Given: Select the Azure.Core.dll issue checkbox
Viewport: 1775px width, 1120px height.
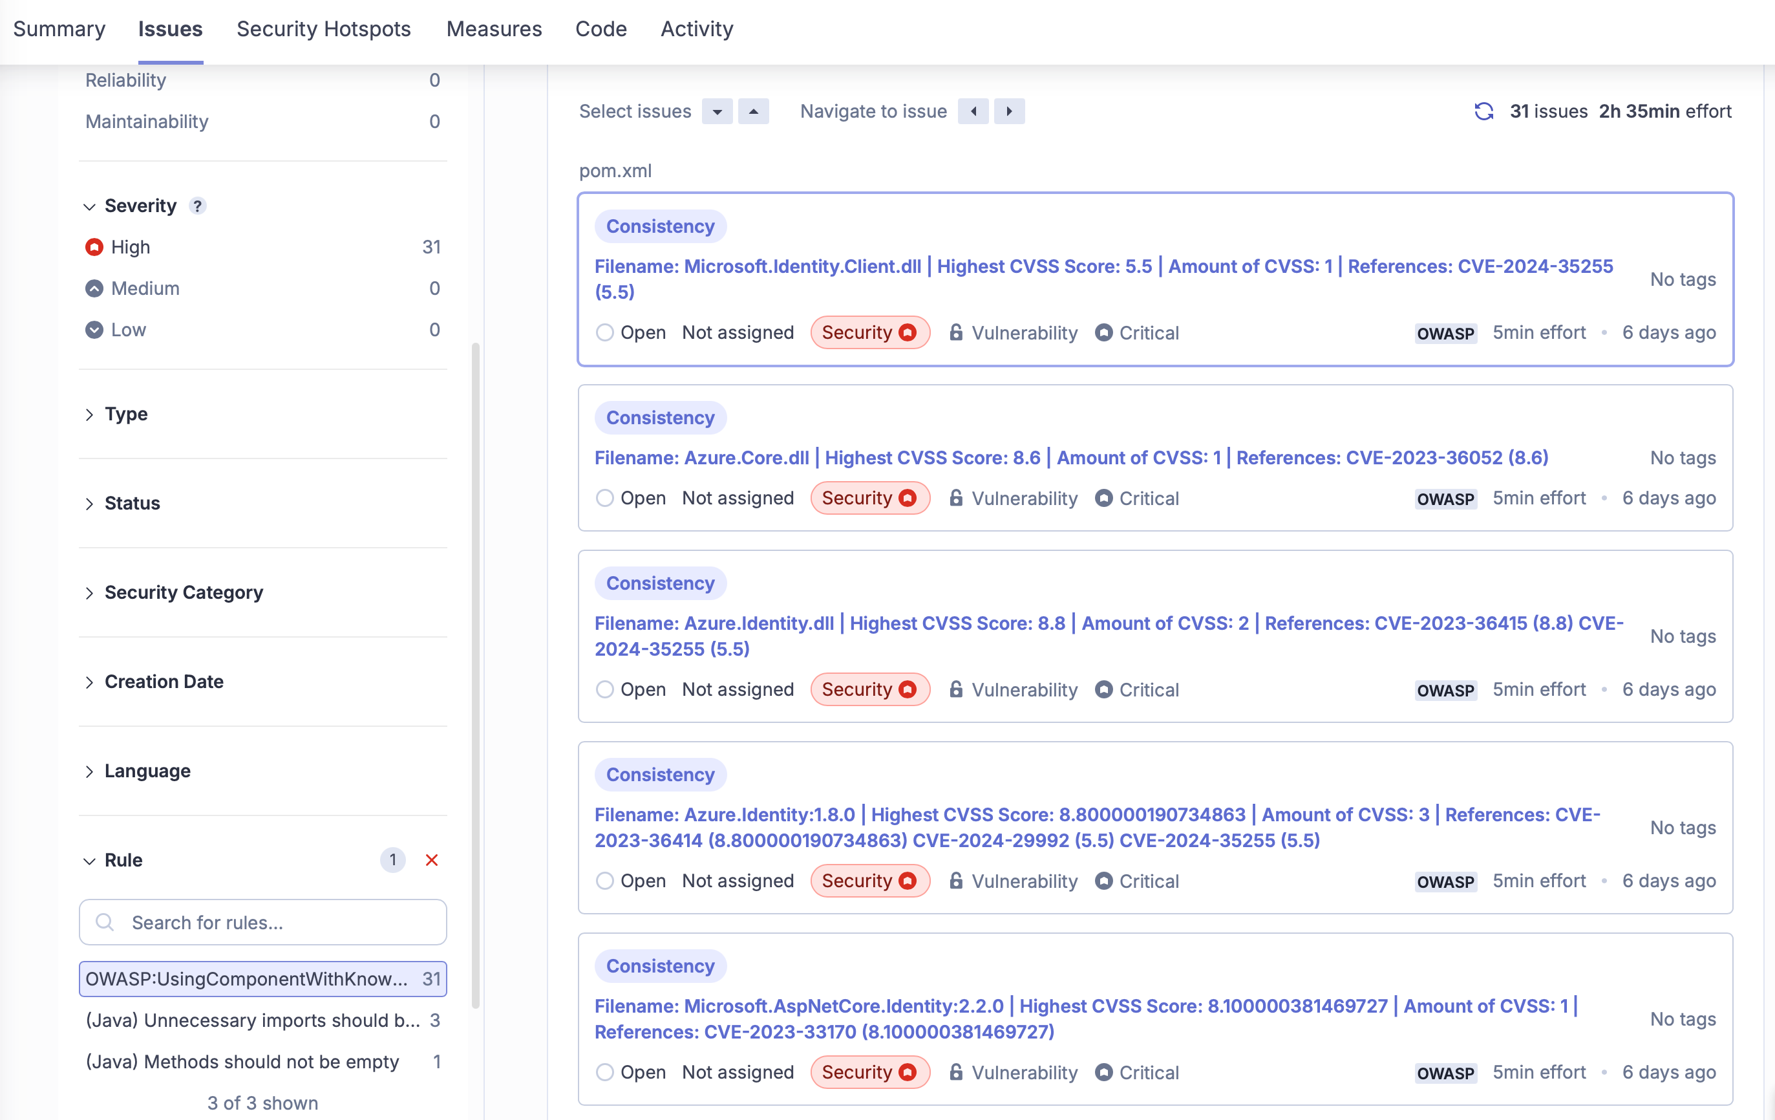Looking at the screenshot, I should coord(604,499).
